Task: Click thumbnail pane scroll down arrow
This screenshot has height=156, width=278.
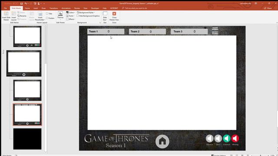Action: pyautogui.click(x=46, y=153)
